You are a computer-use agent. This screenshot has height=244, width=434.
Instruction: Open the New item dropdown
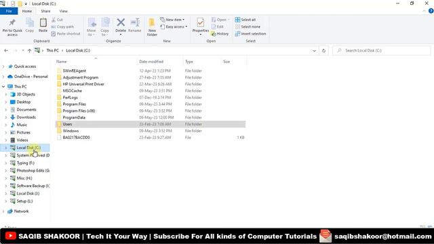[172, 20]
